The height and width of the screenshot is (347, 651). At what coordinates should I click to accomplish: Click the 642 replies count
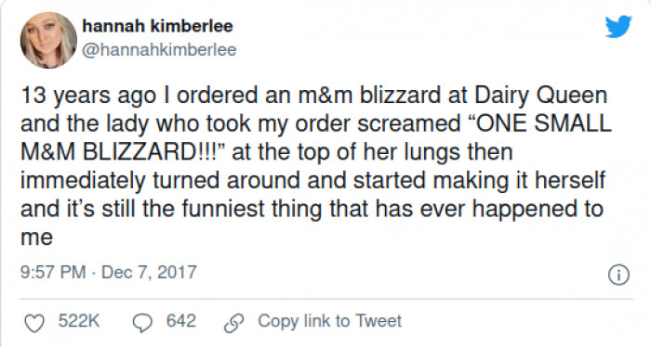pyautogui.click(x=181, y=321)
